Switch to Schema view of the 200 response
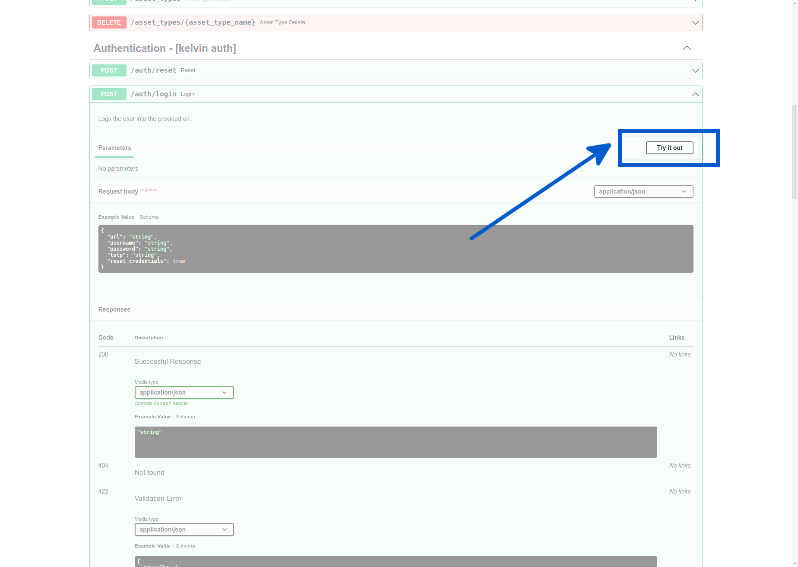798x567 pixels. click(185, 416)
